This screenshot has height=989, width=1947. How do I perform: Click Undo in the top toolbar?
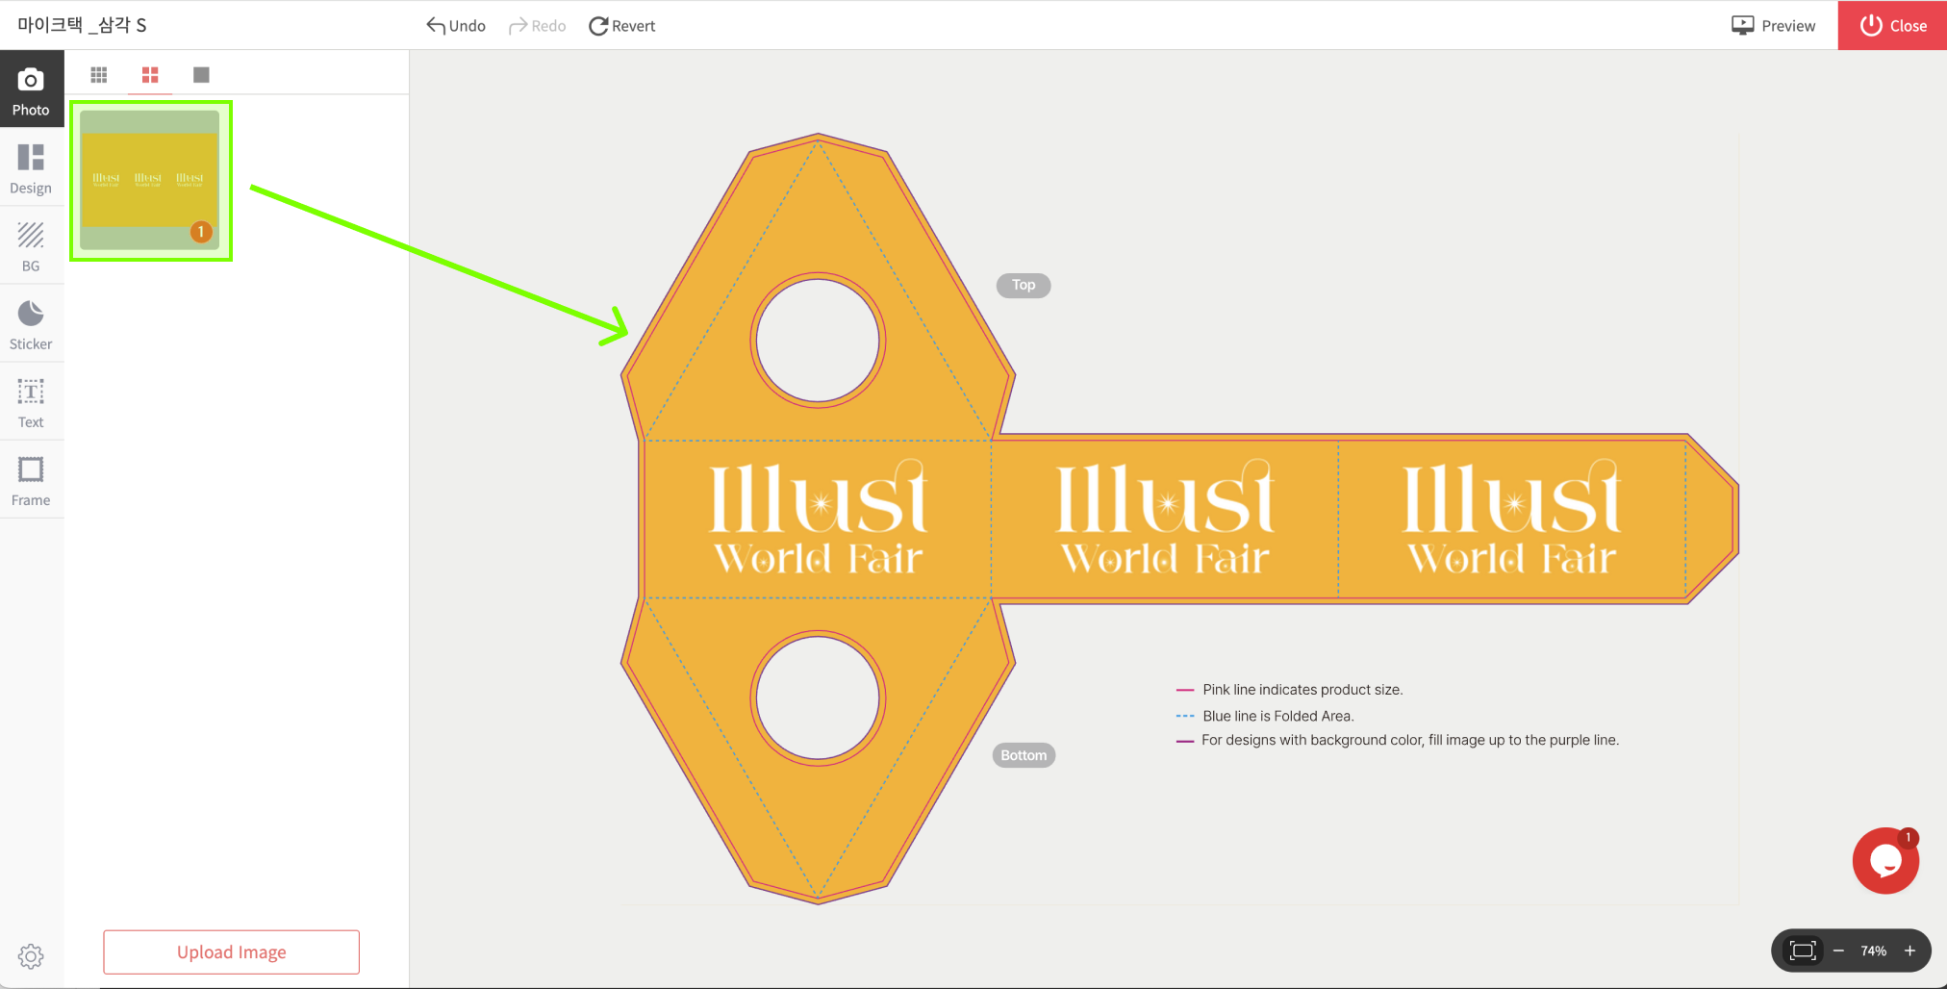456,26
